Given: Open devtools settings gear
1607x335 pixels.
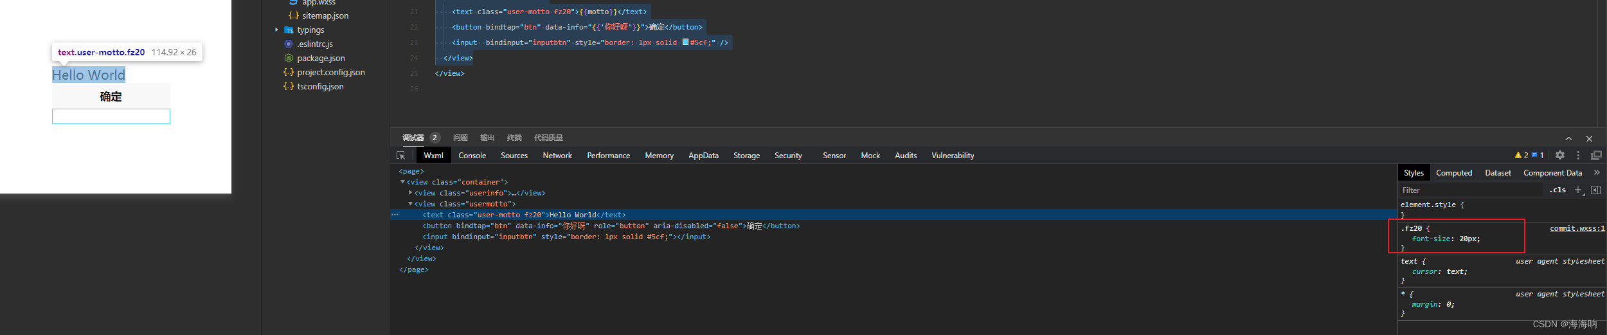Looking at the screenshot, I should coord(1560,155).
